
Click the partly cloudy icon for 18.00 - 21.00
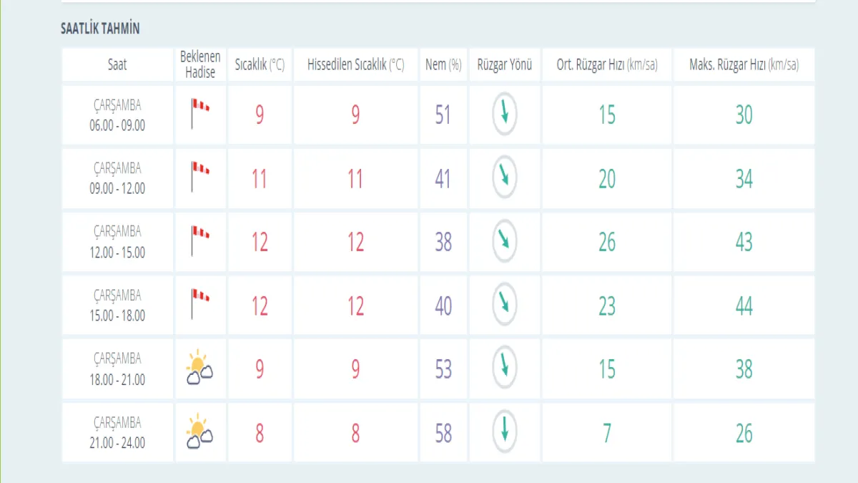199,368
